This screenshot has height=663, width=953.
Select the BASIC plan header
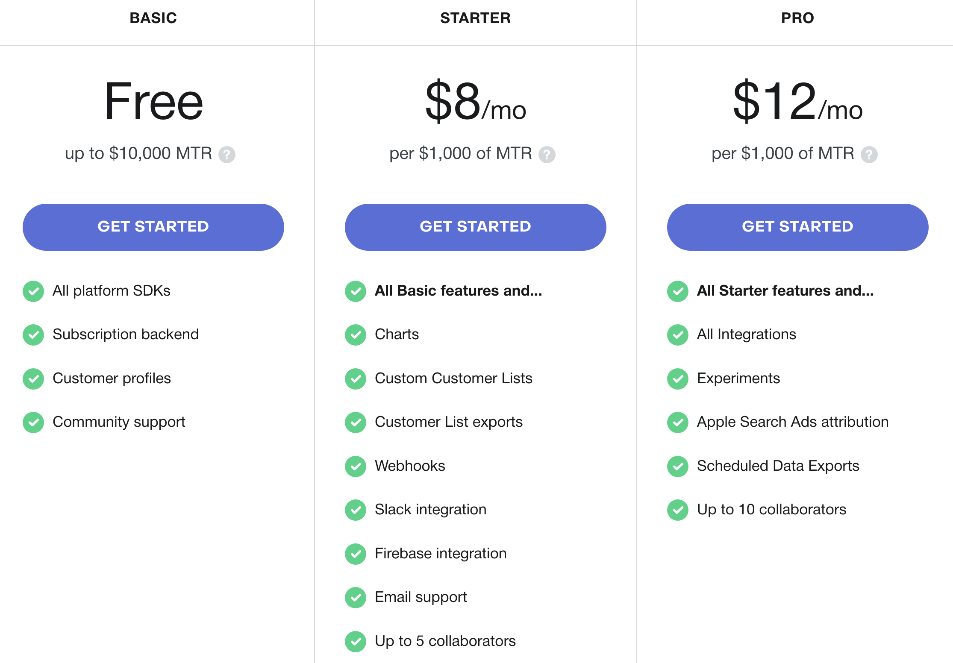(153, 18)
